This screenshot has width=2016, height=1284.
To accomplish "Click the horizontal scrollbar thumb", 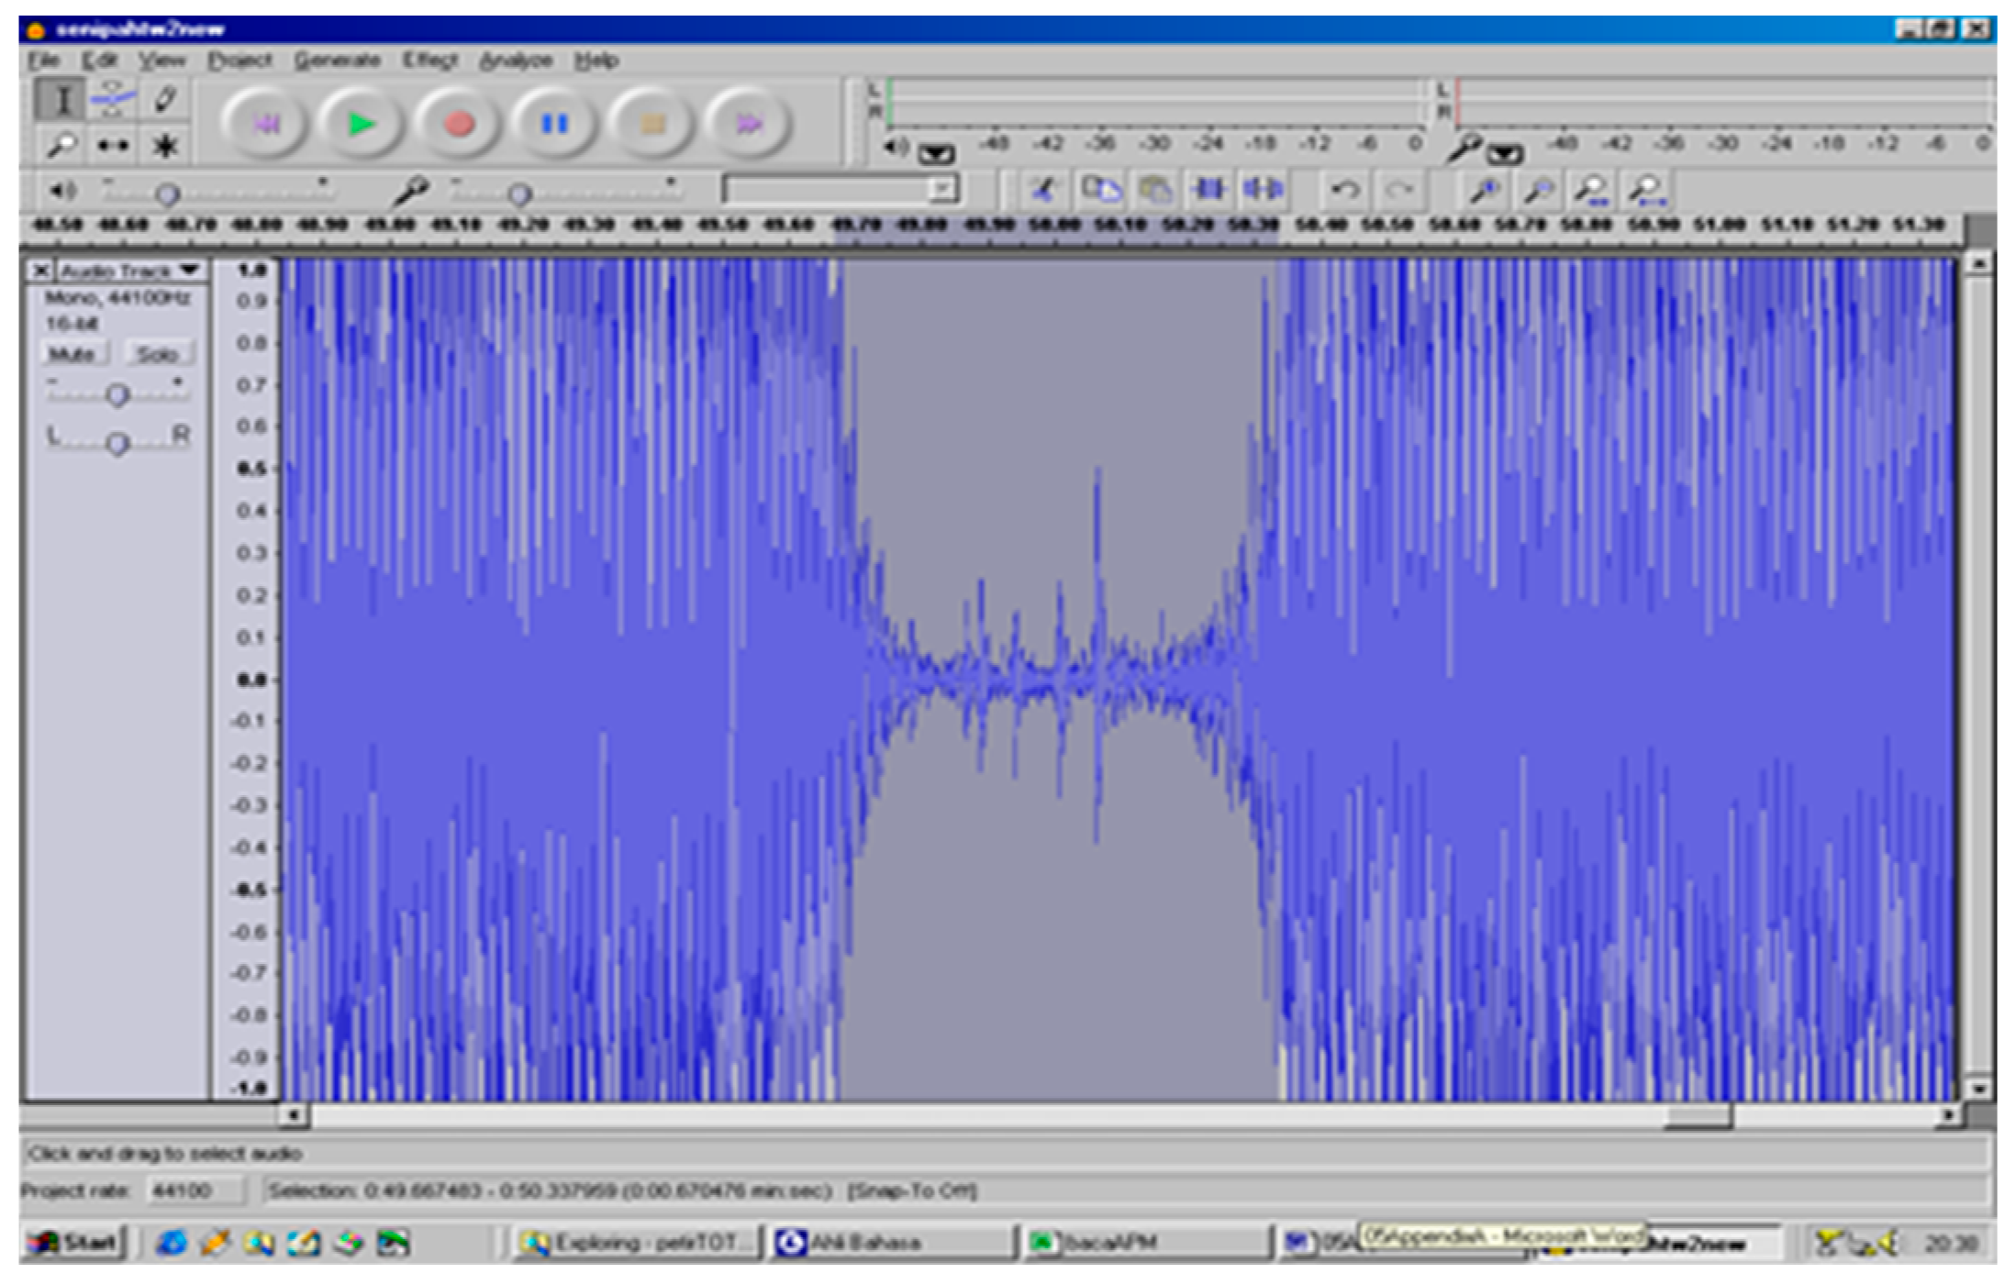I will (1698, 1115).
